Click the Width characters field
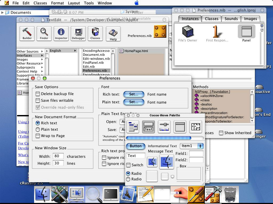The image size is (273, 204). (x=58, y=156)
